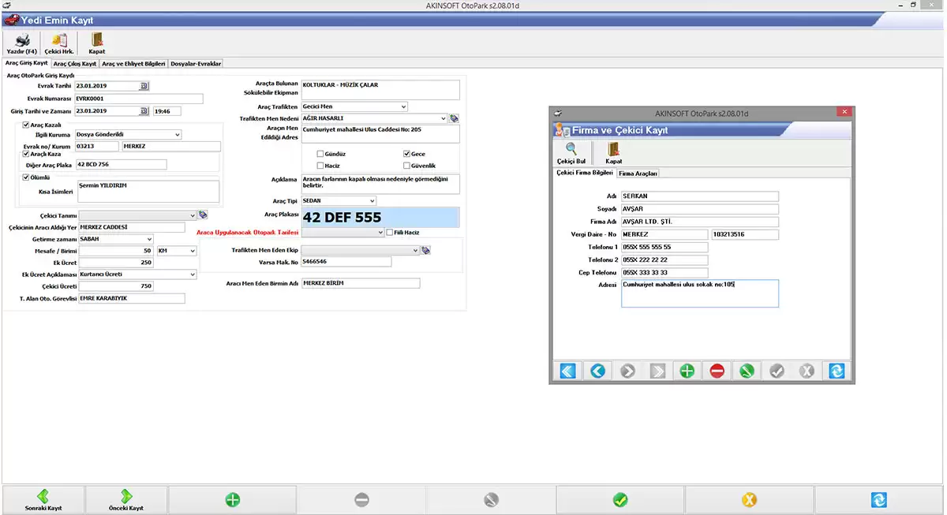The width and height of the screenshot is (947, 515).
Task: Expand the Araç Tipi dropdown
Action: point(372,201)
